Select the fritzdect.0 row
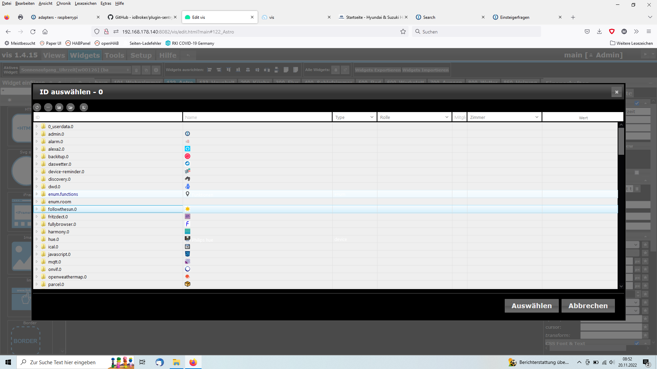The height and width of the screenshot is (369, 657). 325,217
